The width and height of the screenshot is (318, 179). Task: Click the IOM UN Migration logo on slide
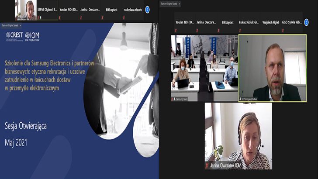(x=32, y=37)
